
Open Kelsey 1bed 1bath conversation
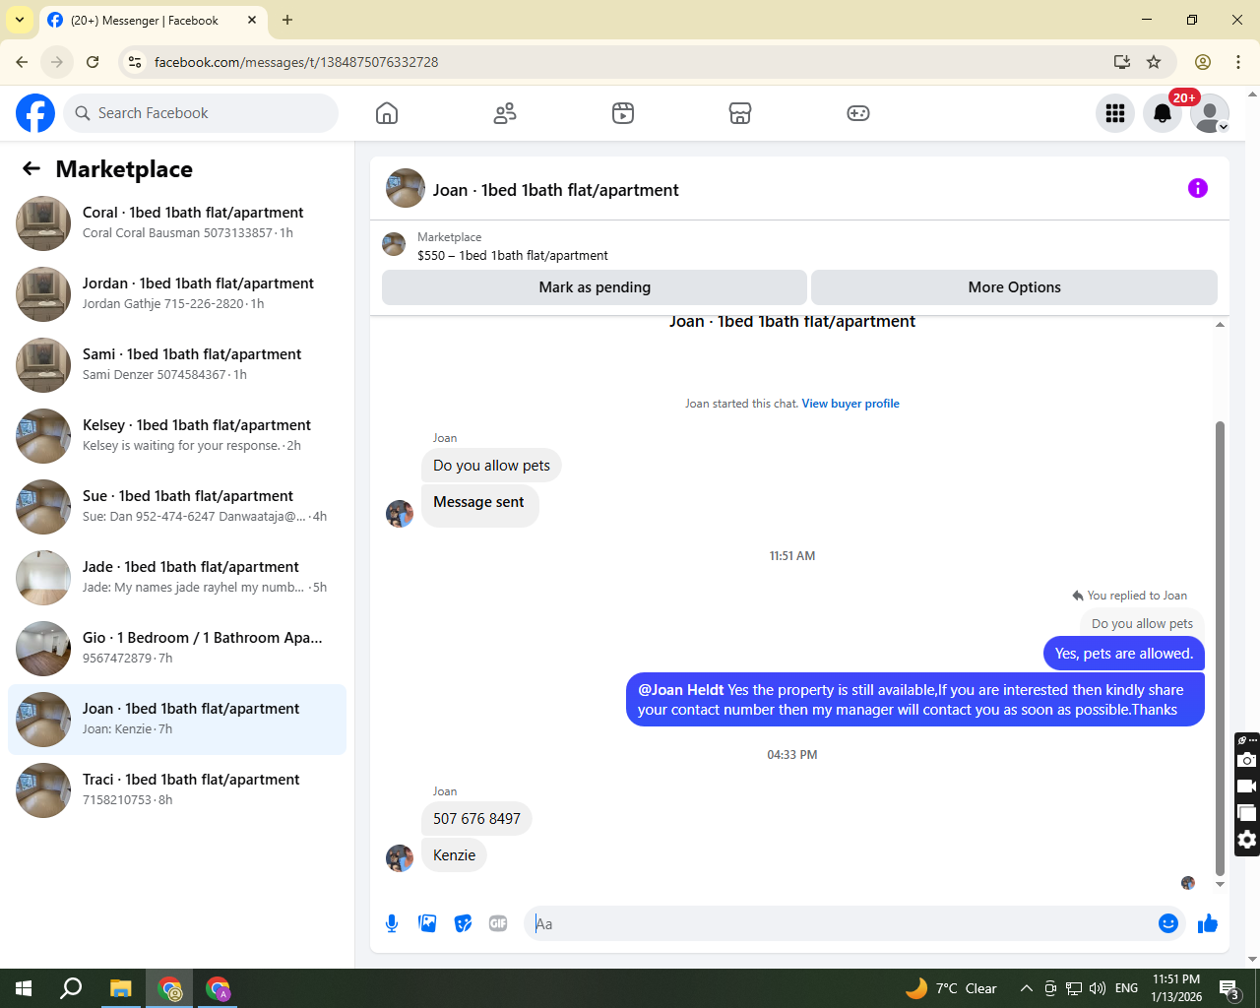(177, 436)
